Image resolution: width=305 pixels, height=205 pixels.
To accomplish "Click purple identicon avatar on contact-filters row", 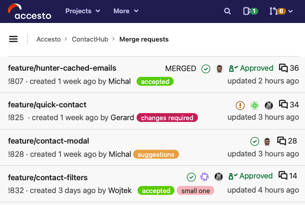I will [205, 177].
